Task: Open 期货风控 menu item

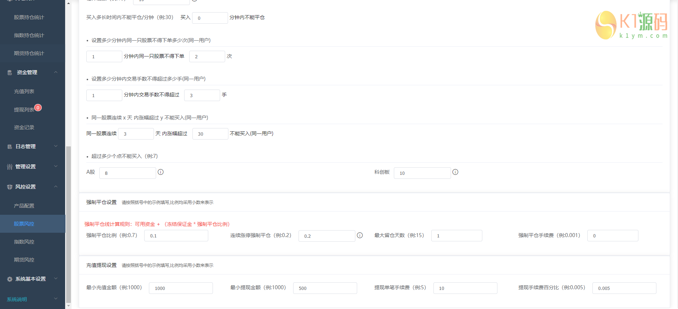Action: (24, 260)
